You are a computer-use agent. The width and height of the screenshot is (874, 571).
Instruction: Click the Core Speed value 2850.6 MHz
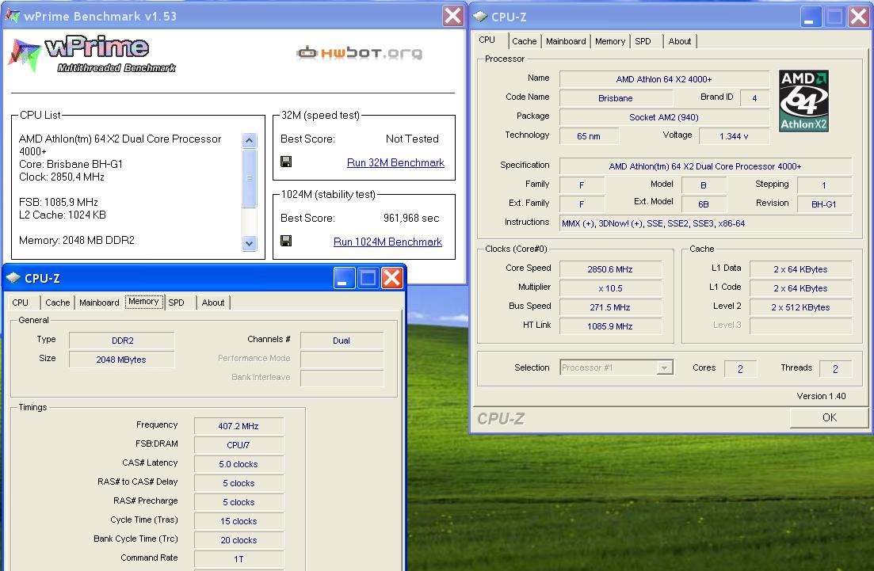pos(610,269)
